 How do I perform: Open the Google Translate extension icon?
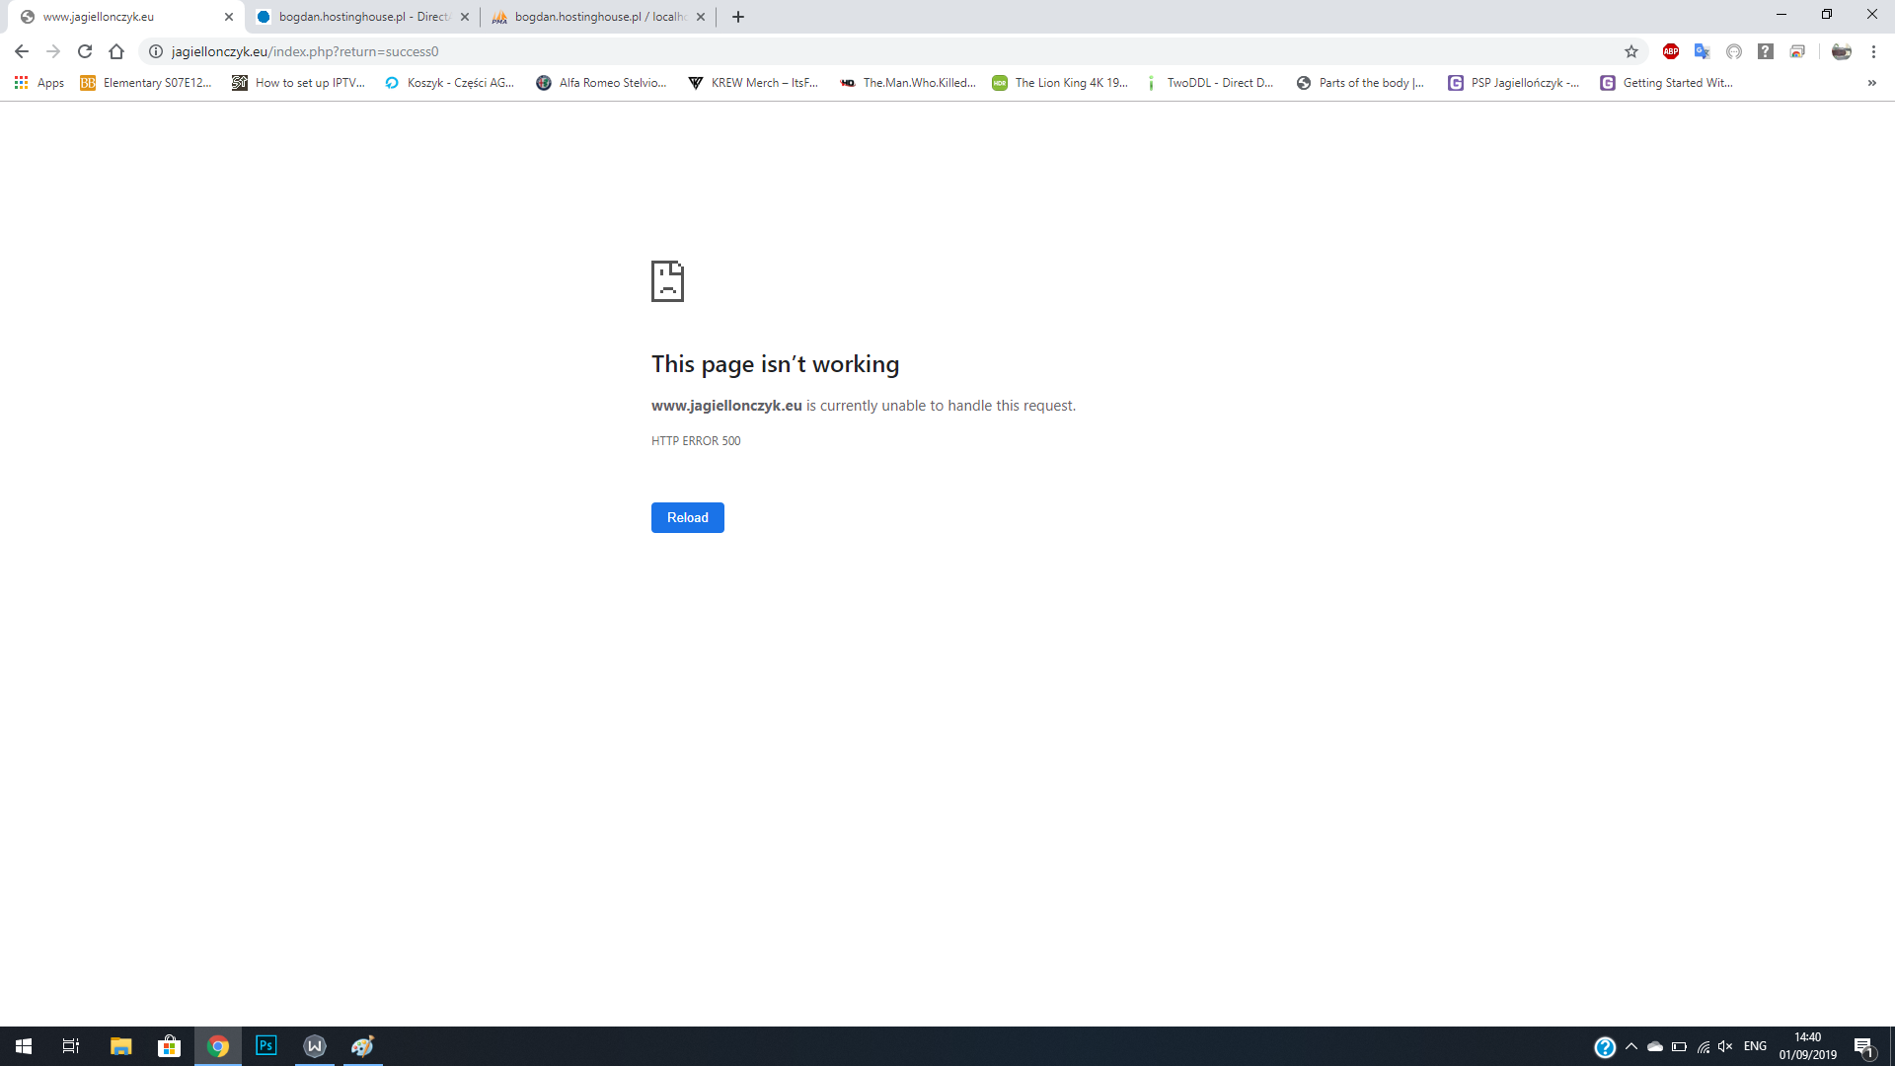(x=1702, y=51)
